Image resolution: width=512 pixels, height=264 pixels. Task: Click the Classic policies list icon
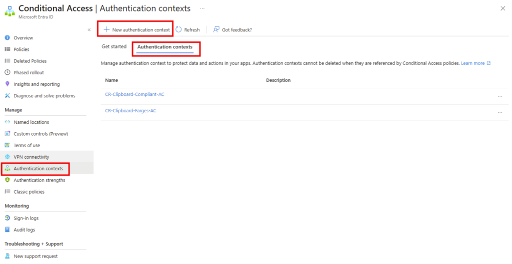(x=7, y=192)
